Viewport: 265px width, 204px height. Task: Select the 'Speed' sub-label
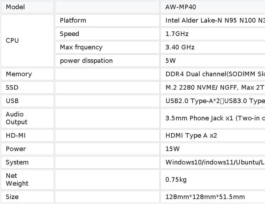70,34
